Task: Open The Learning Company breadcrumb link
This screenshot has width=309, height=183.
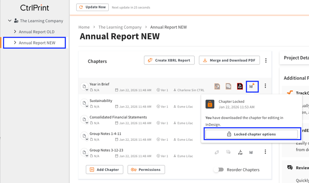Action: pyautogui.click(x=120, y=27)
